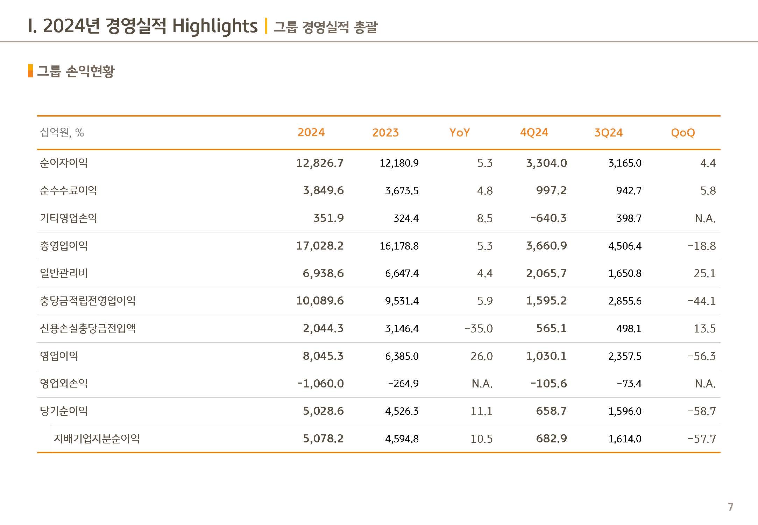Screen dimensions: 758x525
Task: Click the YoY column header
Action: (459, 133)
